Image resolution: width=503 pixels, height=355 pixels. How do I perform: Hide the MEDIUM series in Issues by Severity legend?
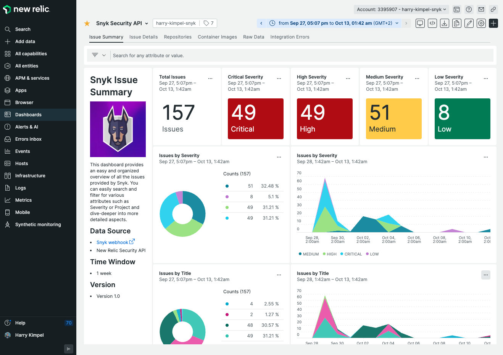coord(308,254)
